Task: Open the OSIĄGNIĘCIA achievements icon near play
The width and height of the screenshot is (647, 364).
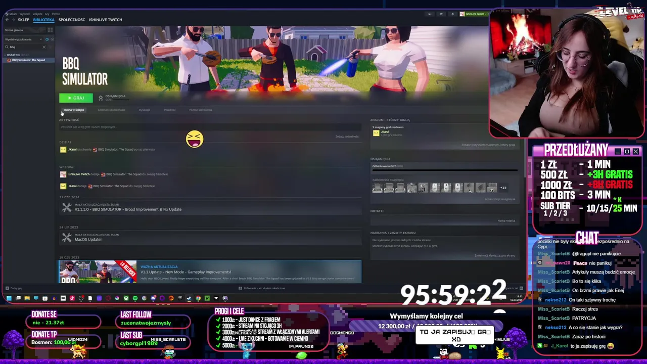Action: 101,98
